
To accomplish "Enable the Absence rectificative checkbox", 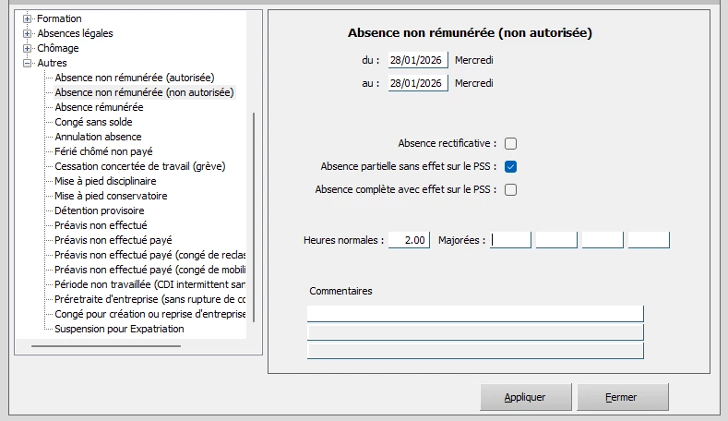I will click(x=510, y=143).
